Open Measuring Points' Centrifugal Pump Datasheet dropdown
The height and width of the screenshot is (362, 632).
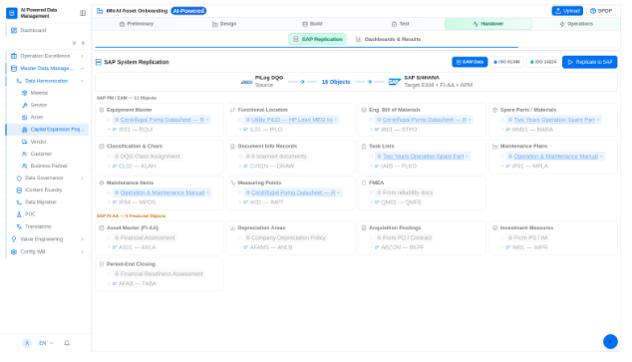point(293,192)
